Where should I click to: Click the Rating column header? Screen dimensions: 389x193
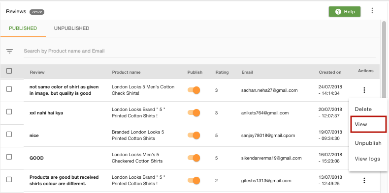222,72
